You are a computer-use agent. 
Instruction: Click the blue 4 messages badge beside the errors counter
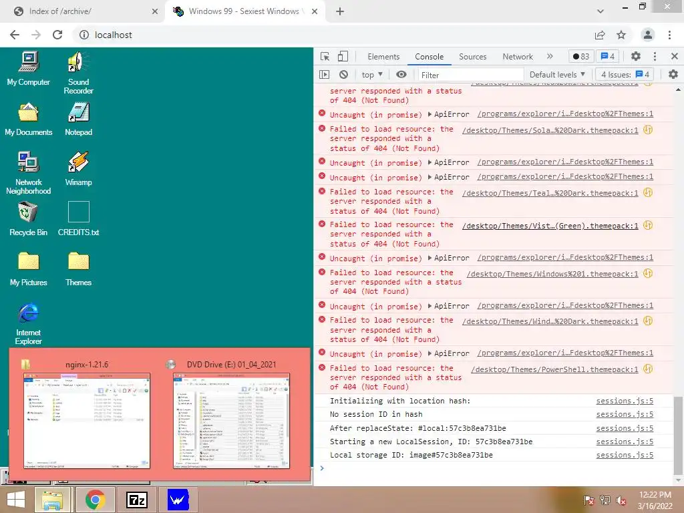click(x=608, y=56)
